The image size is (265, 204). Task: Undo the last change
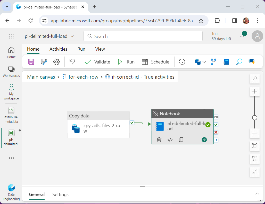(72, 62)
